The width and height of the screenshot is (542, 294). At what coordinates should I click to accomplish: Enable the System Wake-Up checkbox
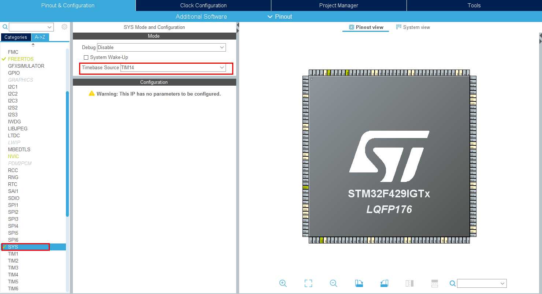point(86,57)
